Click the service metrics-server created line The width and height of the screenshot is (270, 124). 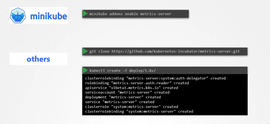click(x=120, y=102)
